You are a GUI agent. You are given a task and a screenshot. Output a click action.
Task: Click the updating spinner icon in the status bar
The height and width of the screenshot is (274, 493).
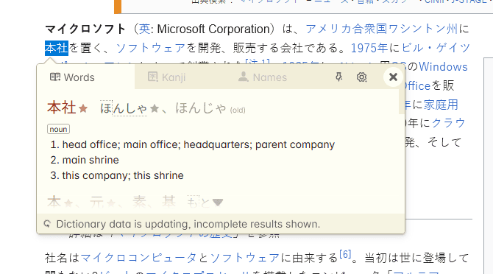[47, 224]
